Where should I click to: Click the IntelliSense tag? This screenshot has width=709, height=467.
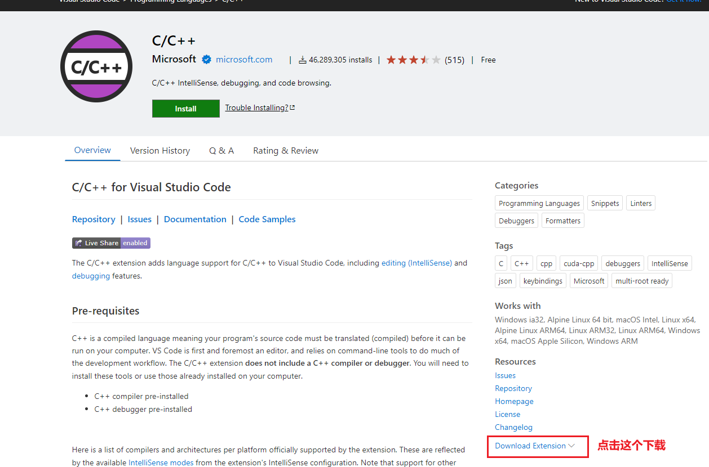pyautogui.click(x=670, y=263)
